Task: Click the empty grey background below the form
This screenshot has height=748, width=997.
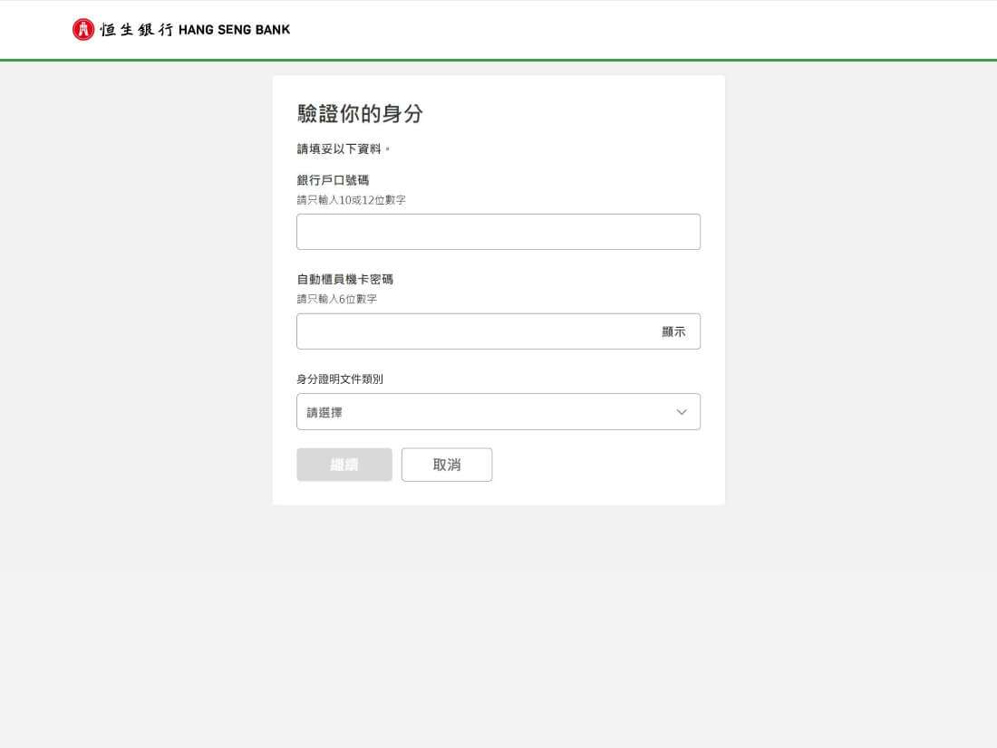Action: [498, 625]
